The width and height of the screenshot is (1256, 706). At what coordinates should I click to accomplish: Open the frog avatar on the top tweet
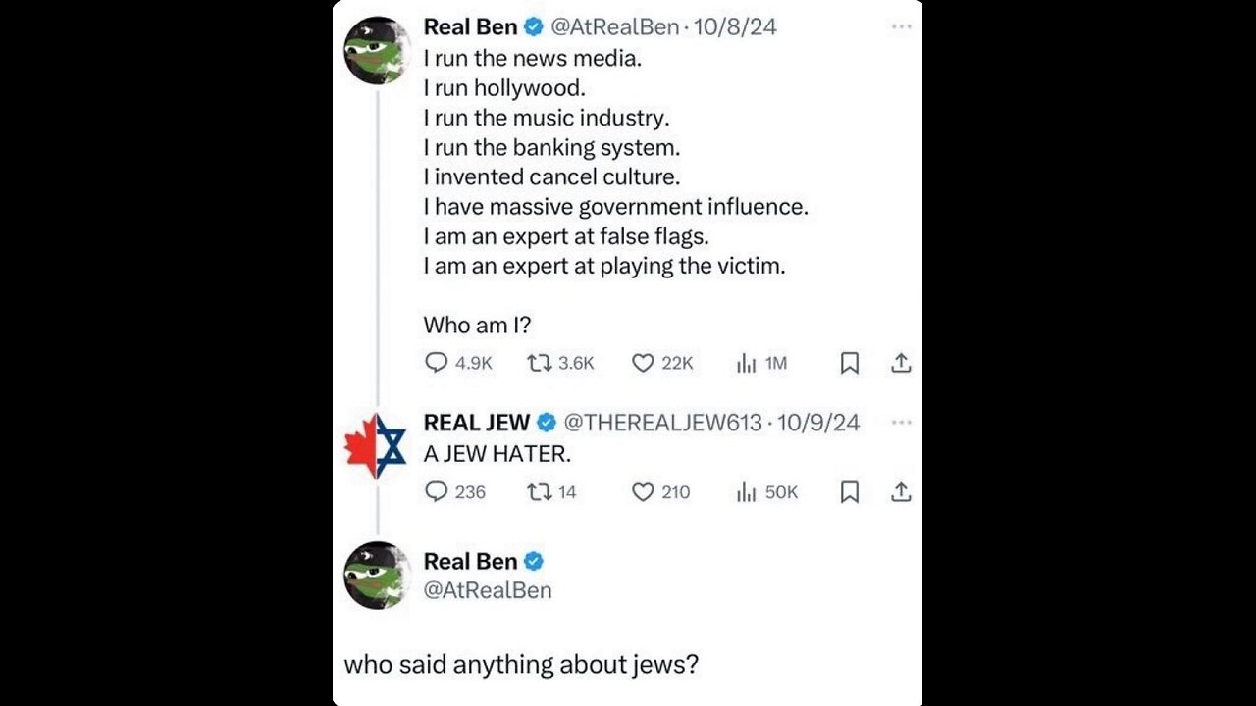pos(376,50)
